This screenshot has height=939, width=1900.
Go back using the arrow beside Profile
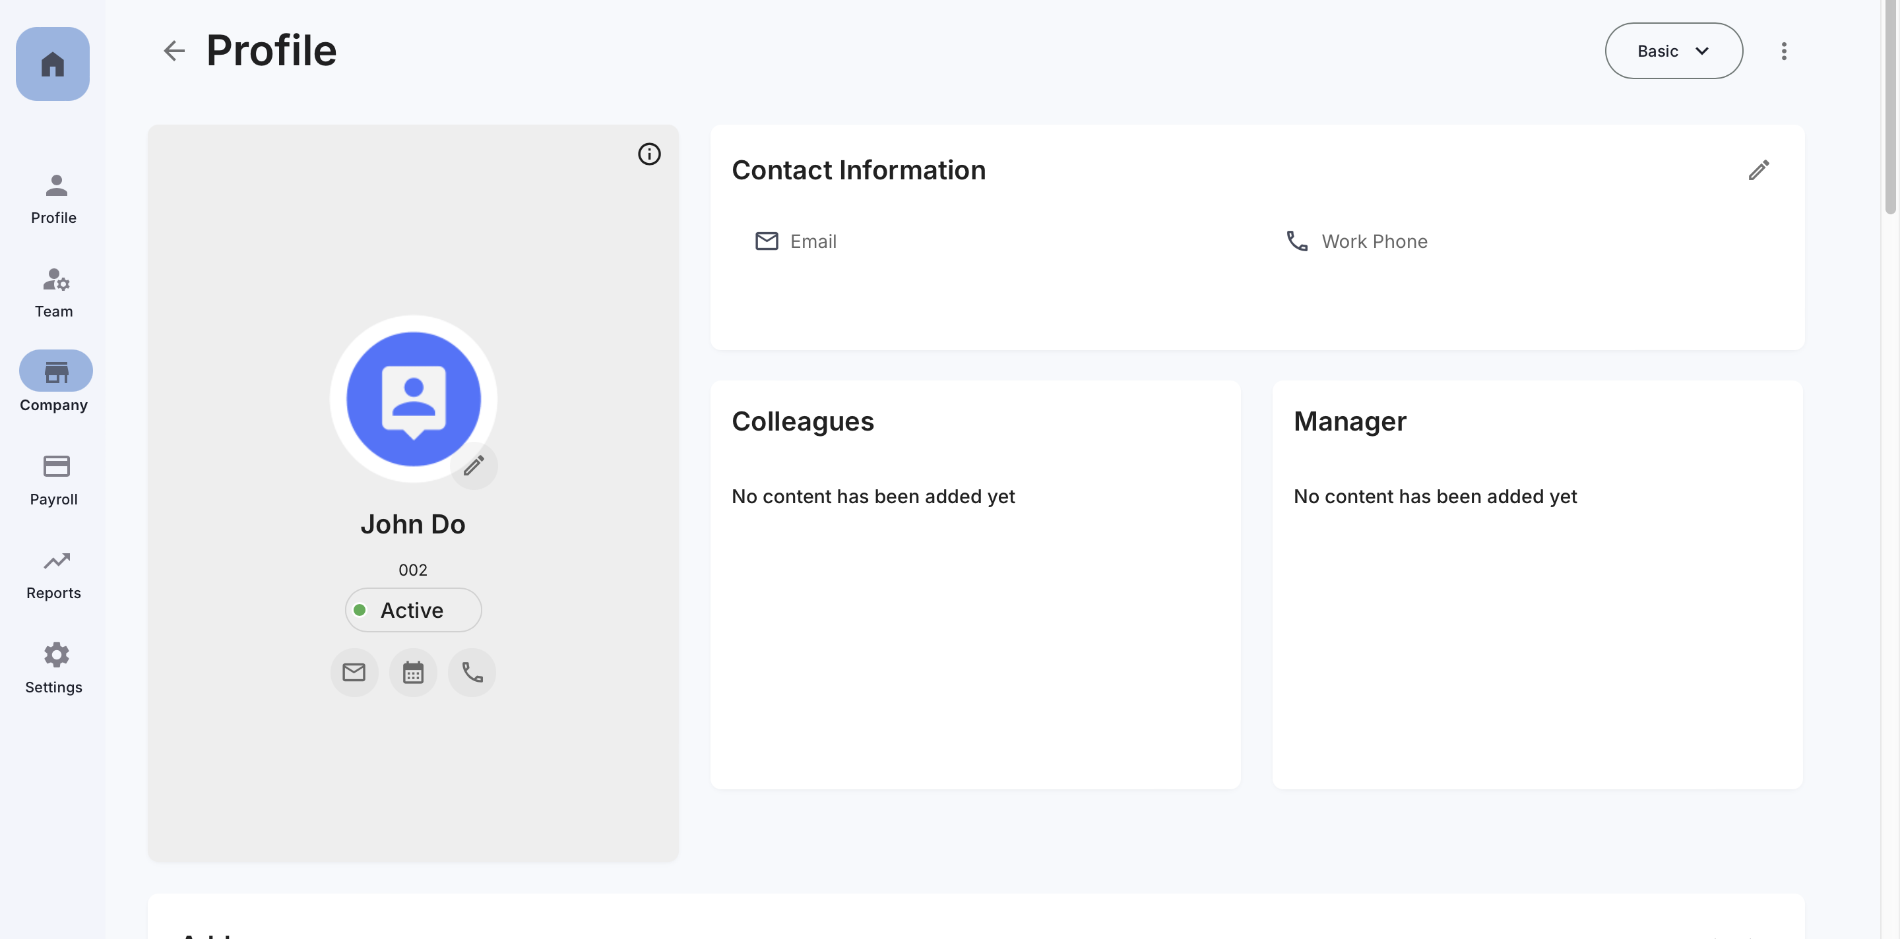pos(174,51)
